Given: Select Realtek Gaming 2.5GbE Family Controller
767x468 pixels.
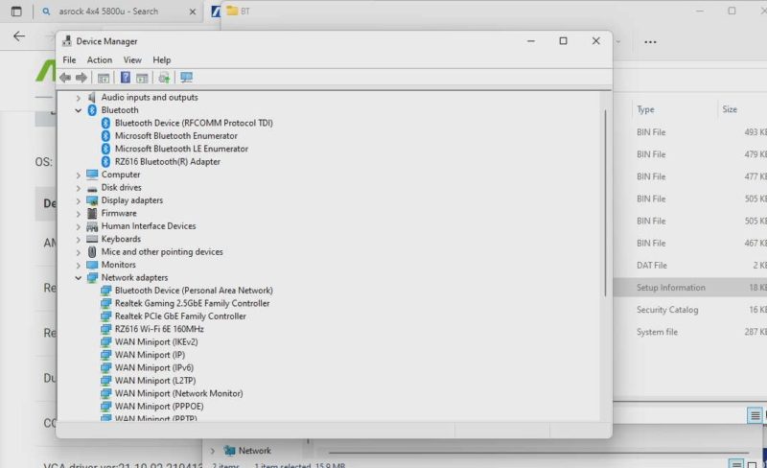Looking at the screenshot, I should pyautogui.click(x=193, y=303).
